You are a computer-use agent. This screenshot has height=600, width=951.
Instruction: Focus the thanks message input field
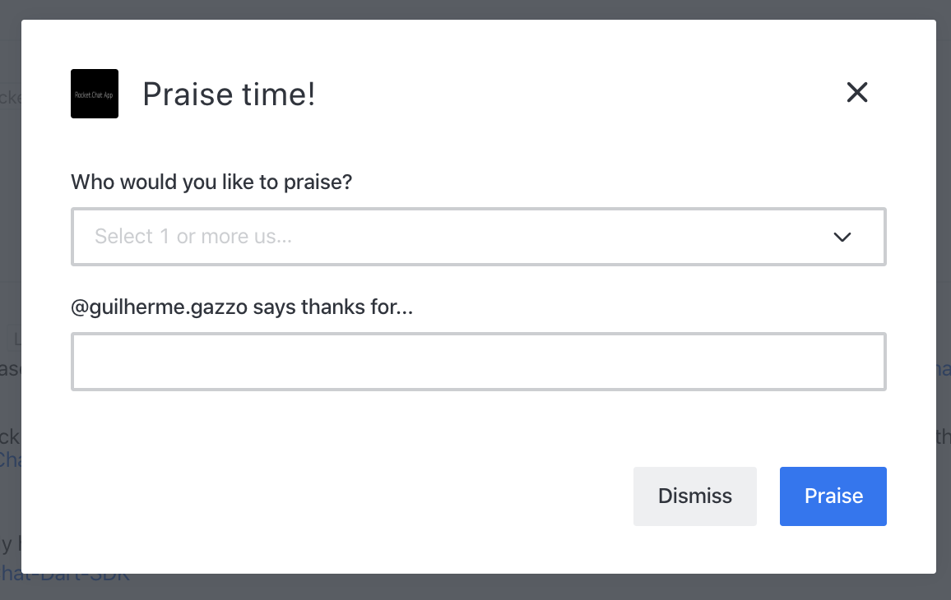(478, 362)
